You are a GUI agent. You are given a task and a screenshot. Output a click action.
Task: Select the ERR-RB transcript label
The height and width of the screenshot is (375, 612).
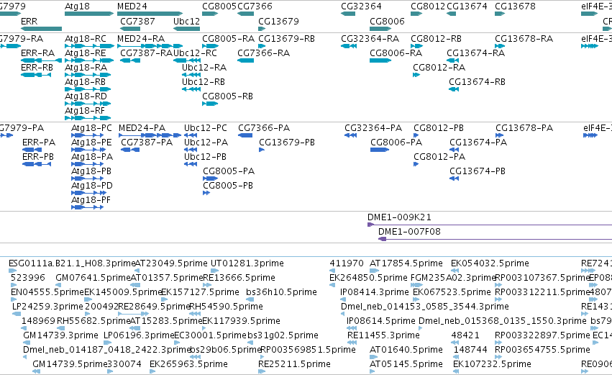coord(37,68)
